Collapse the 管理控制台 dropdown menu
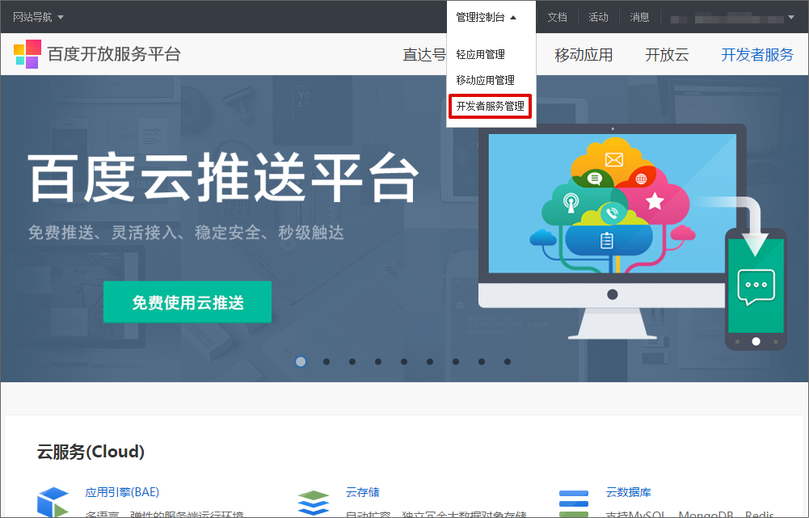The height and width of the screenshot is (518, 809). pyautogui.click(x=486, y=17)
